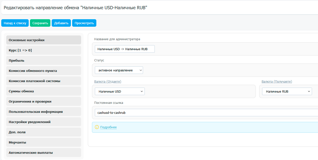This screenshot has width=318, height=160.
Task: Open the Прибыль section
Action: point(44,60)
